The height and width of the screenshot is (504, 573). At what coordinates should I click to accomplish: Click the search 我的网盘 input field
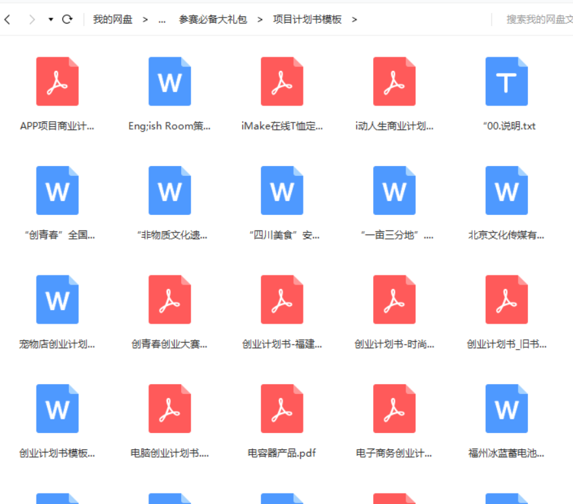pos(539,20)
